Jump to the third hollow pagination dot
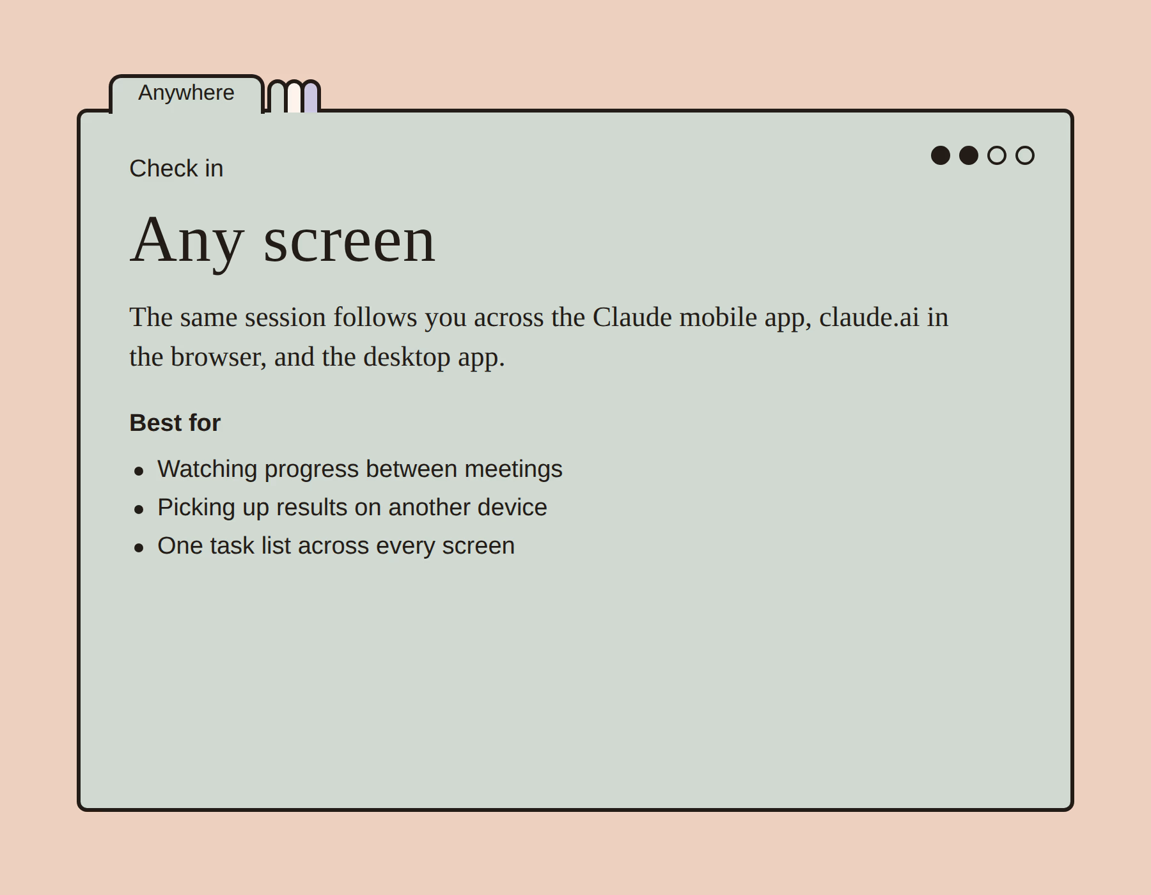This screenshot has height=895, width=1151. tap(997, 155)
